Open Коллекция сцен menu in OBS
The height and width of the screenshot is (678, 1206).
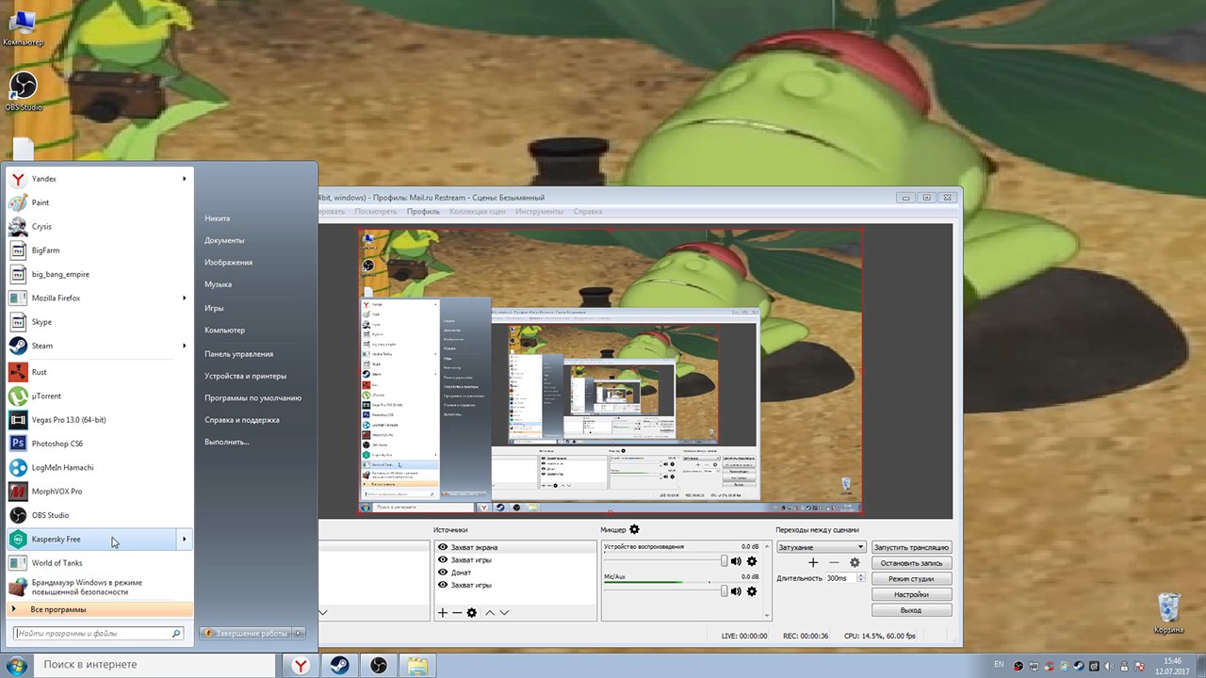click(477, 212)
